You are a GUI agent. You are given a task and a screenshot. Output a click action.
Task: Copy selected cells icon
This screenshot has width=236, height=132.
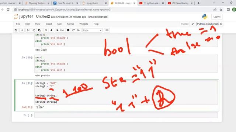point(34,30)
